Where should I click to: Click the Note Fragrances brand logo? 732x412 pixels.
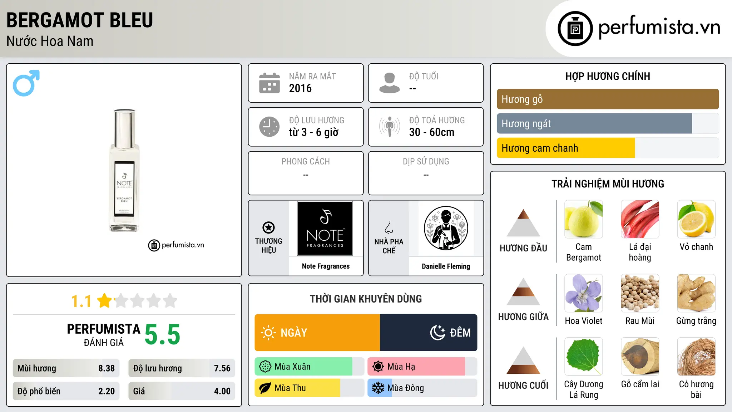tap(325, 228)
